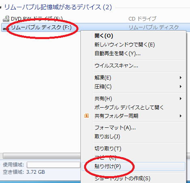Click the removable disk (F:) drive icon
The height and width of the screenshot is (183, 190).
(5, 29)
